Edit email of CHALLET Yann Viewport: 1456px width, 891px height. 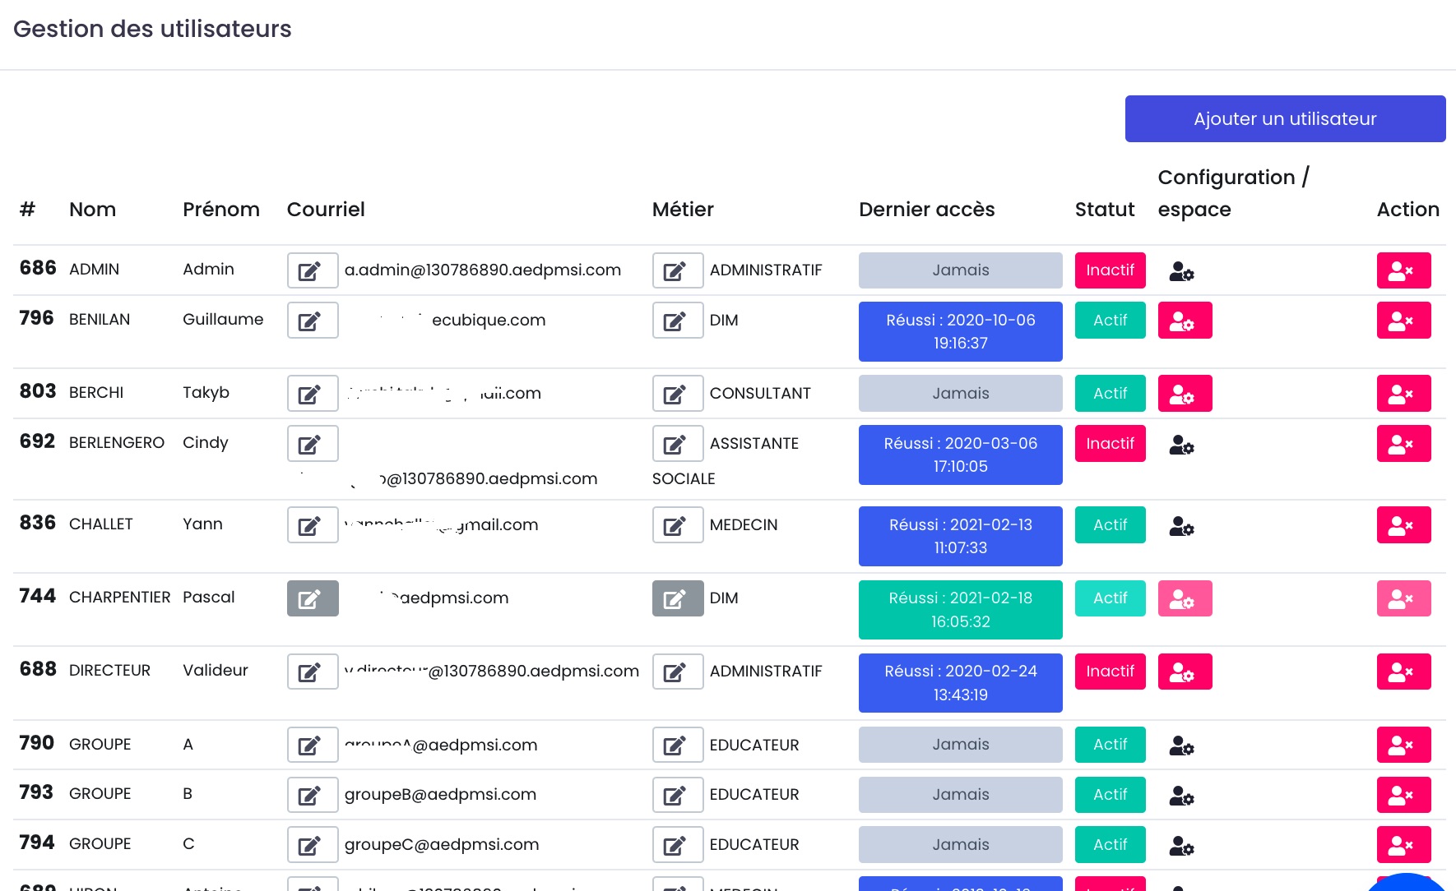pos(313,525)
